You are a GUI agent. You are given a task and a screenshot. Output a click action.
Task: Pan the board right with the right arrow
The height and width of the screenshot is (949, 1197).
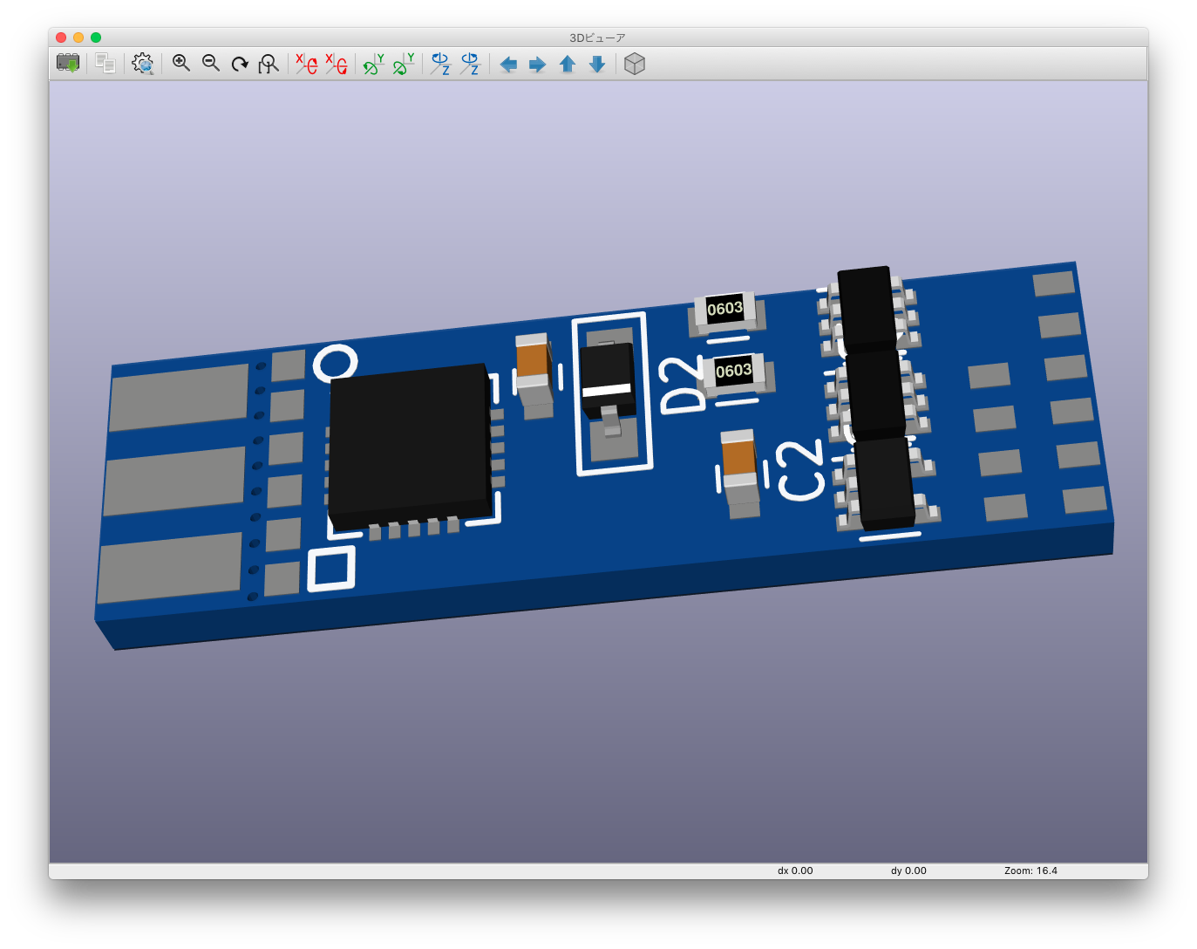538,65
